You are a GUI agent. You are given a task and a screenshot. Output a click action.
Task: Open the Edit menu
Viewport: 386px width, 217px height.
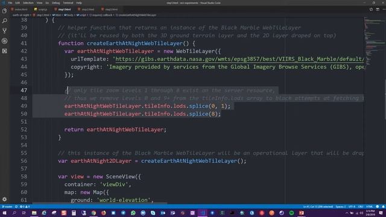click(x=17, y=3)
